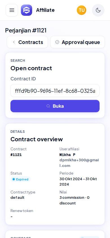Click the Buka button to open the contract
The height and width of the screenshot is (238, 110).
(x=55, y=106)
